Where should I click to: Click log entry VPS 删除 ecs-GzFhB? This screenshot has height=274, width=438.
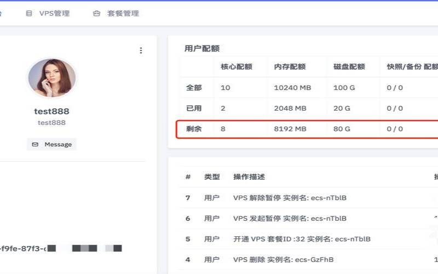pos(283,259)
